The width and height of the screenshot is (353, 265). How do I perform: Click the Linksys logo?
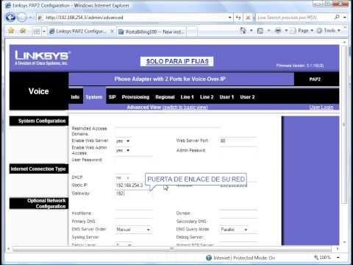click(43, 57)
